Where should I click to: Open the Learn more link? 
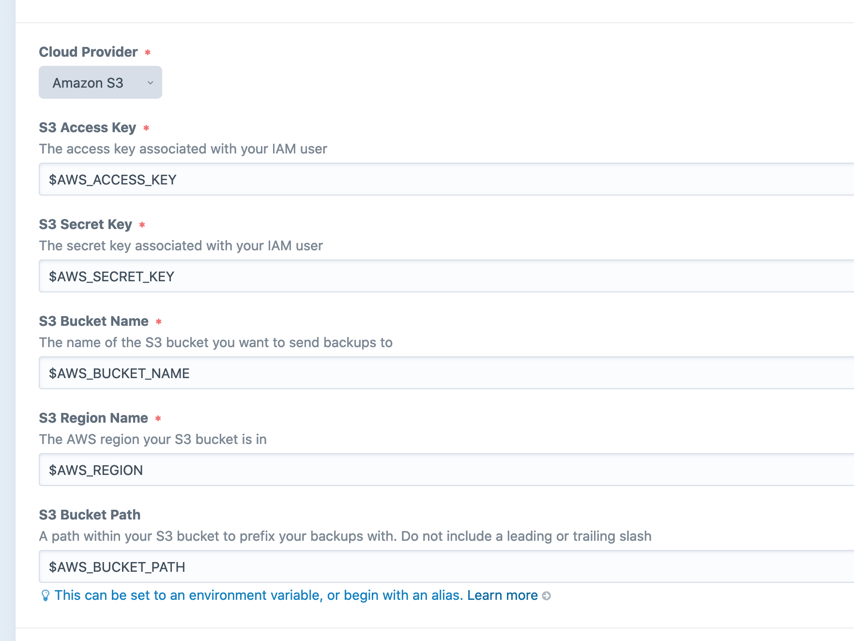(x=503, y=595)
